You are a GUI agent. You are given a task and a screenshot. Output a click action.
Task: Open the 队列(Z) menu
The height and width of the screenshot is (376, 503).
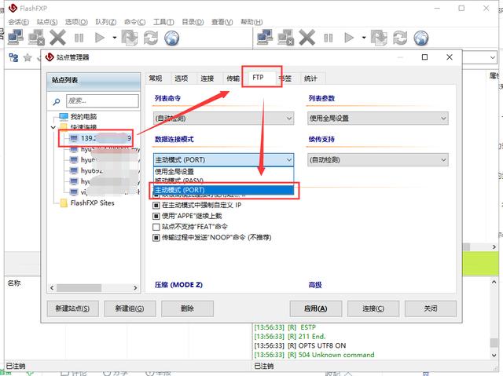pos(106,22)
